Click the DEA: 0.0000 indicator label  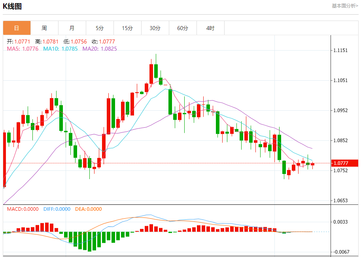tap(88, 209)
